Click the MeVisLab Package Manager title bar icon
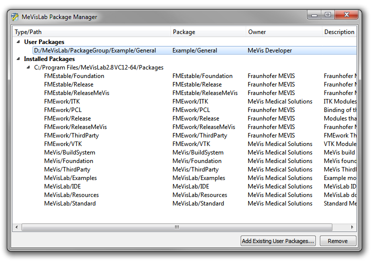This screenshot has width=371, height=261. pos(15,16)
